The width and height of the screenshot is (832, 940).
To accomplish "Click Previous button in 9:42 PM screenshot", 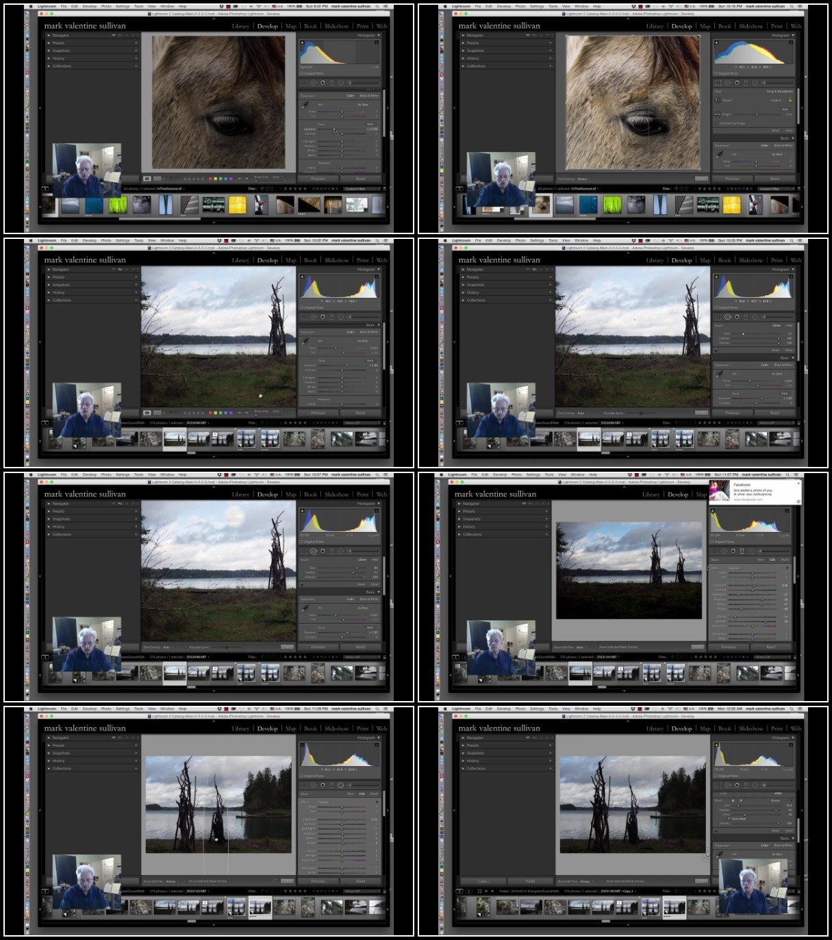I will 318,179.
